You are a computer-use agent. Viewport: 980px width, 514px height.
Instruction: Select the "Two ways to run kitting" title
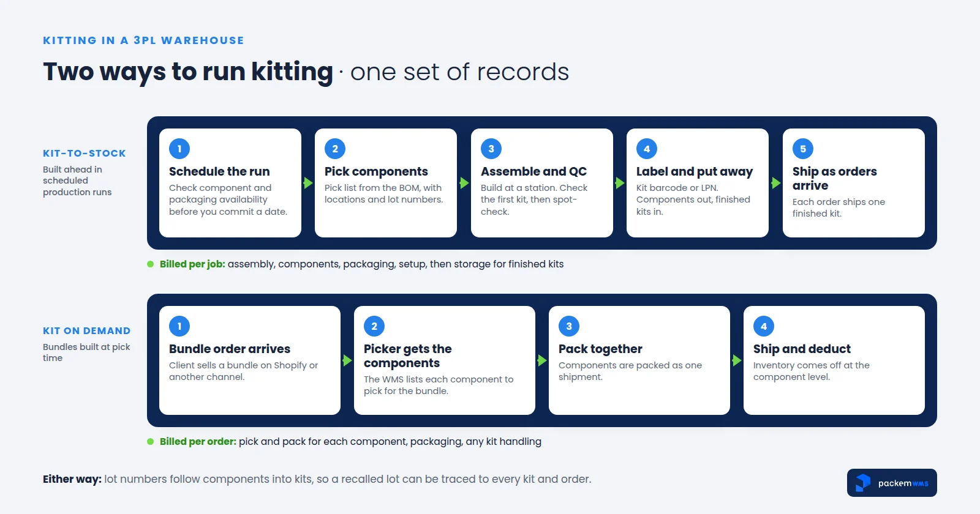[188, 72]
